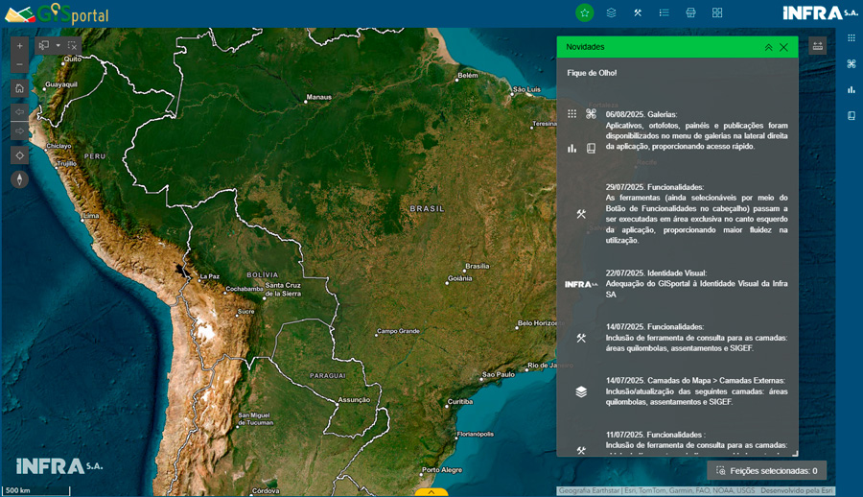Open the Novidades star icon in header

click(x=585, y=12)
